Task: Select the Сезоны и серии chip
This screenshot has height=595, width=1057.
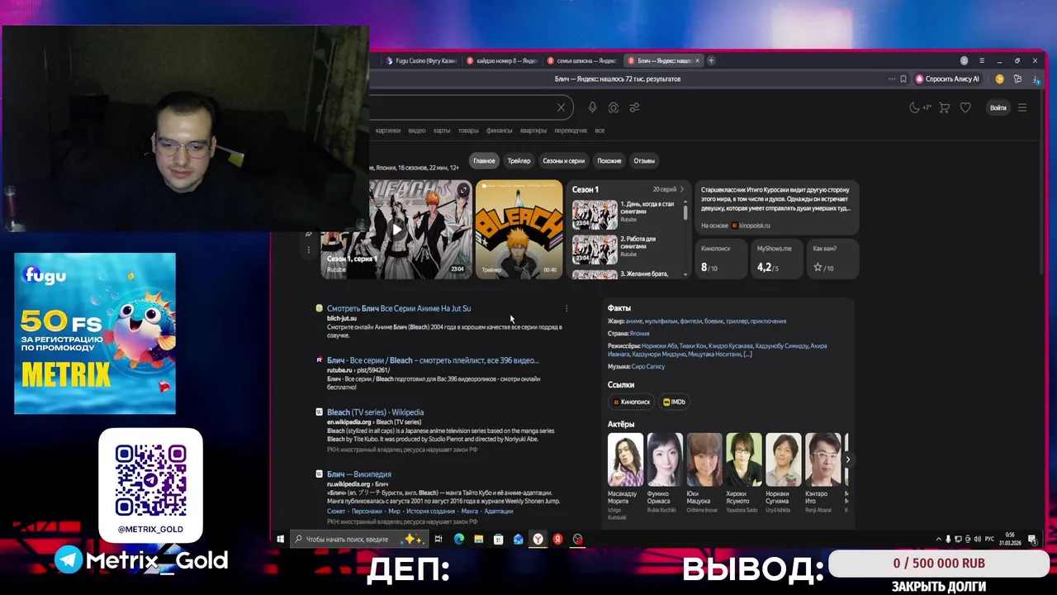Action: tap(563, 160)
